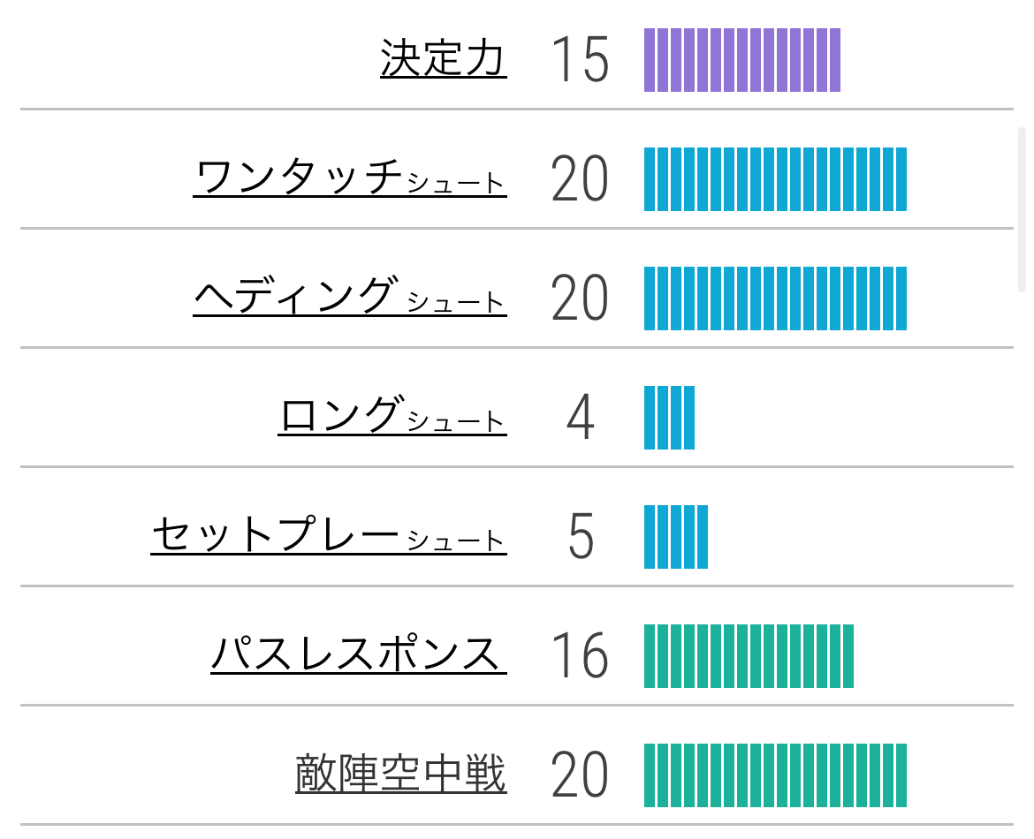This screenshot has height=839, width=1034.
Task: Click the value 16 beside パスレスポンス
Action: (x=580, y=656)
